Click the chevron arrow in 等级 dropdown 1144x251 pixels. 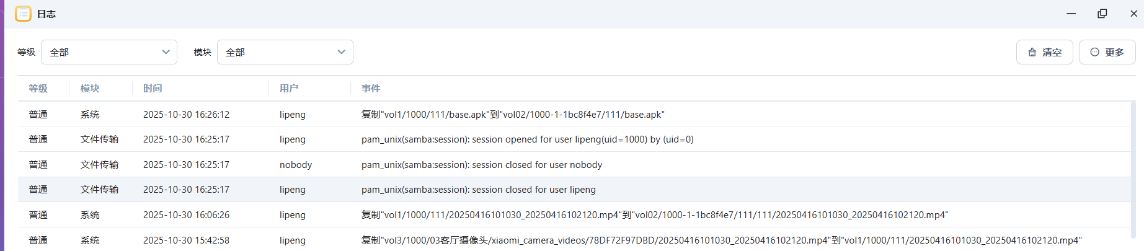click(x=166, y=52)
